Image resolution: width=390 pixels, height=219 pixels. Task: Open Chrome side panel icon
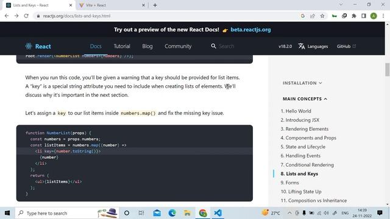364,16
